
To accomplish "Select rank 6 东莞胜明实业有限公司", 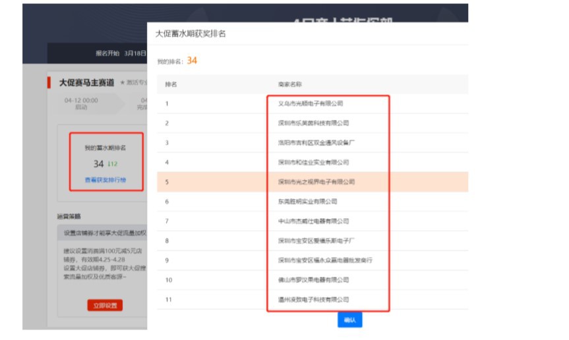I will pyautogui.click(x=307, y=202).
